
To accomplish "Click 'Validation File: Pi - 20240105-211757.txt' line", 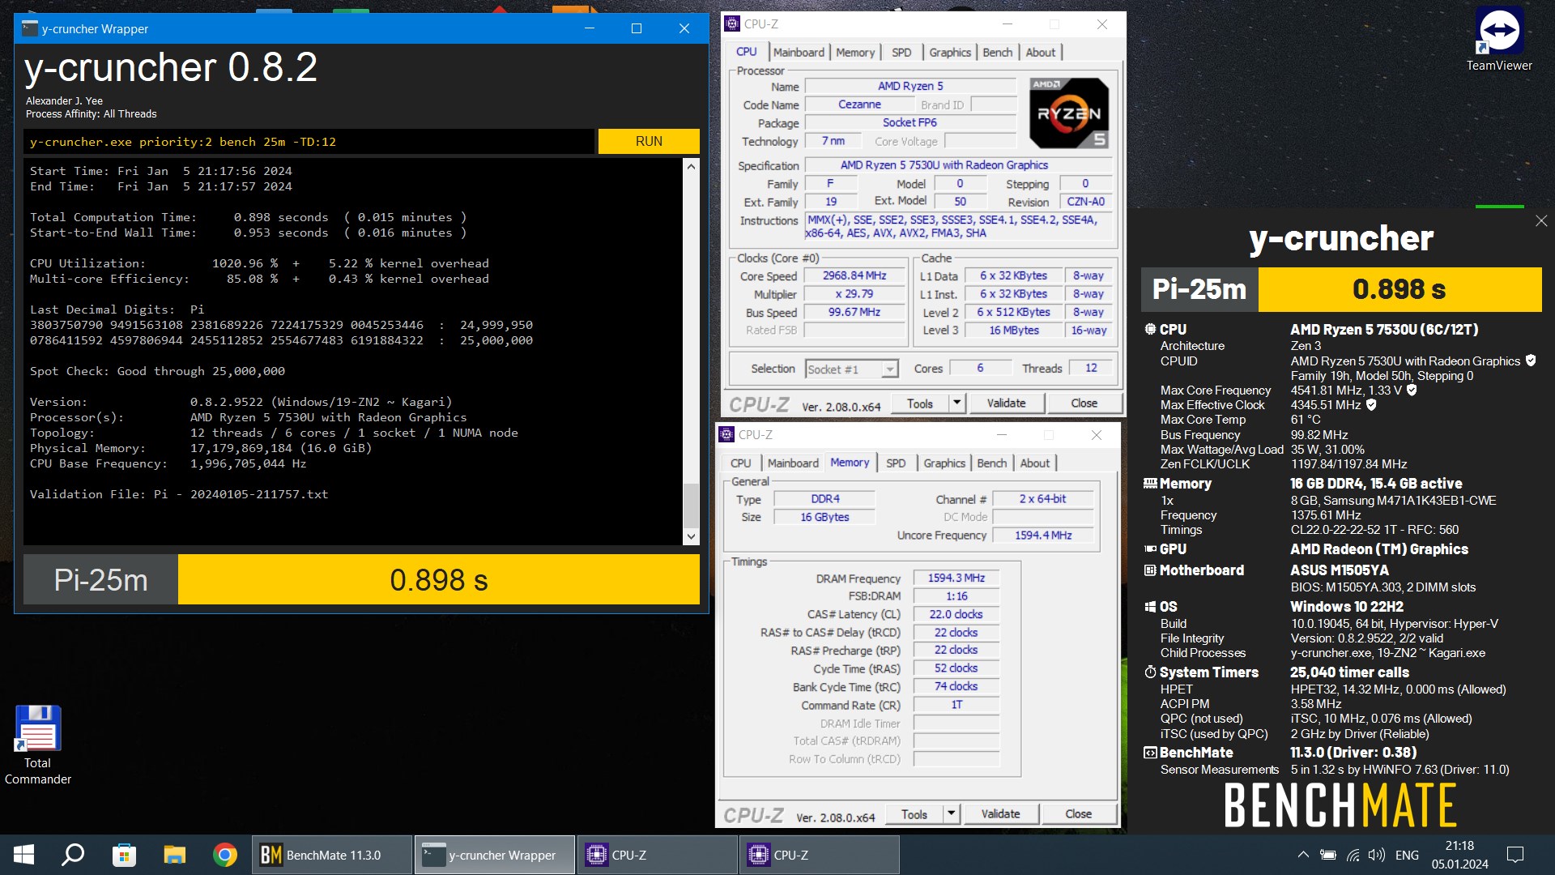I will point(179,494).
